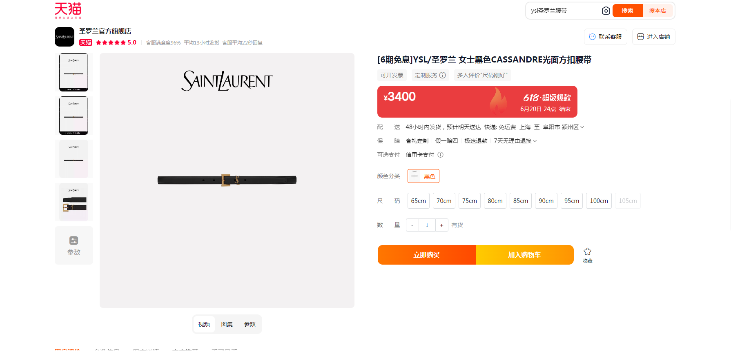Image resolution: width=731 pixels, height=352 pixels.
Task: Open the 参数 panel under the thumbnails
Action: click(74, 245)
